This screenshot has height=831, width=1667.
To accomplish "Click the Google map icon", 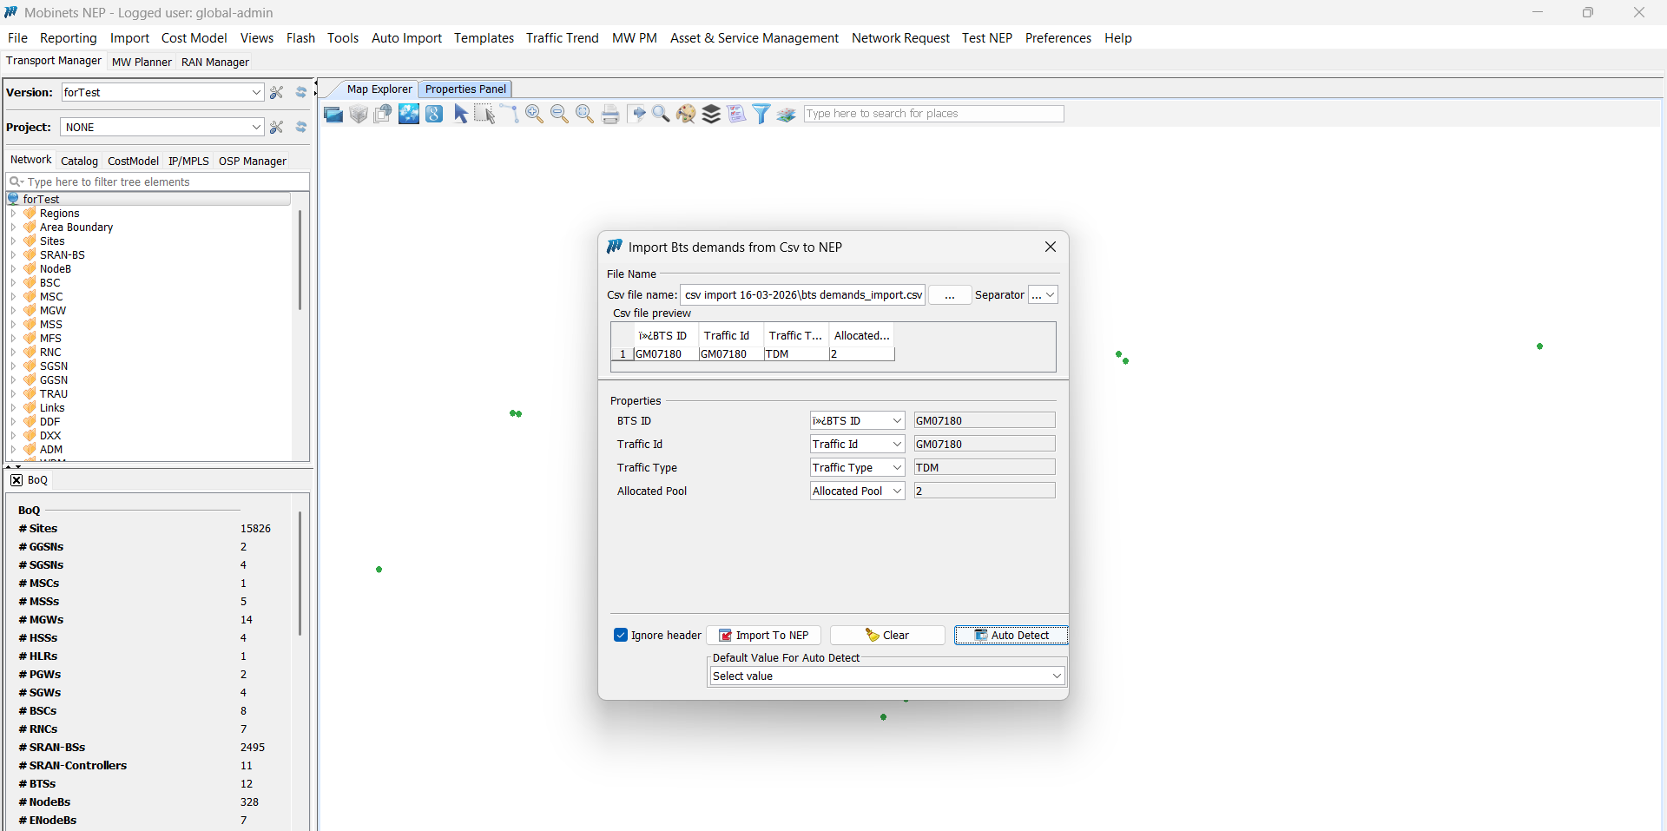I will point(434,114).
